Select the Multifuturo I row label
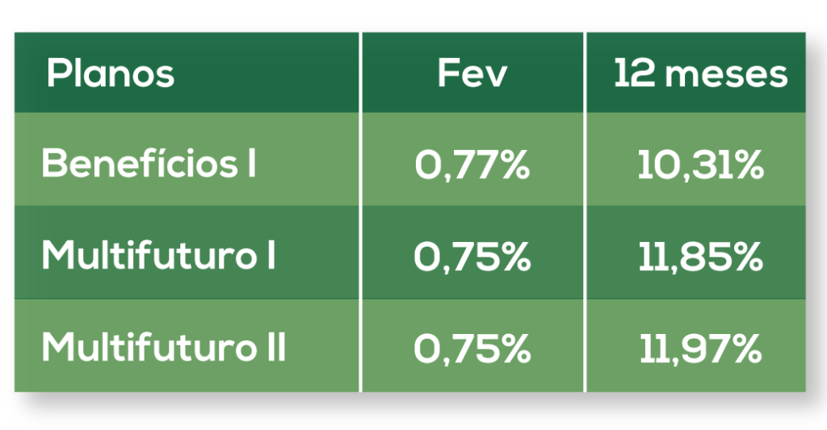This screenshot has width=827, height=430. tap(159, 256)
